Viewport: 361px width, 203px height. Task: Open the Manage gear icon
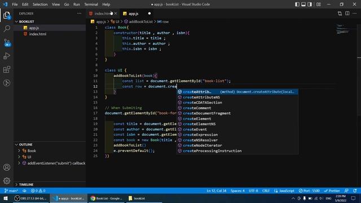[x=7, y=180]
